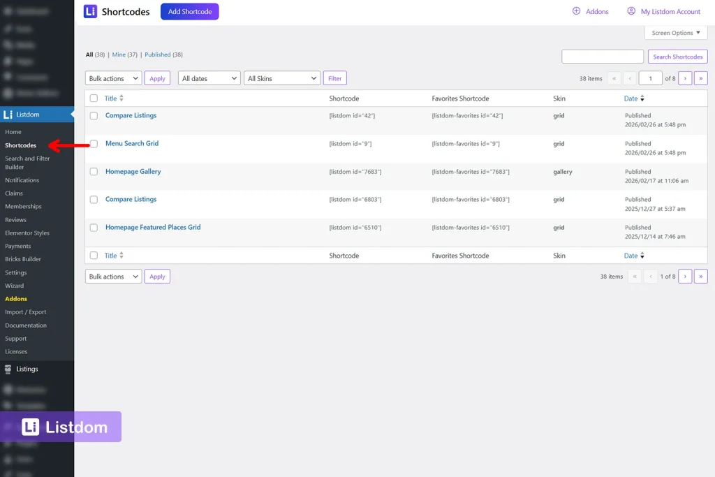Expand the All Skins dropdown
Image resolution: width=715 pixels, height=477 pixels.
coord(281,78)
